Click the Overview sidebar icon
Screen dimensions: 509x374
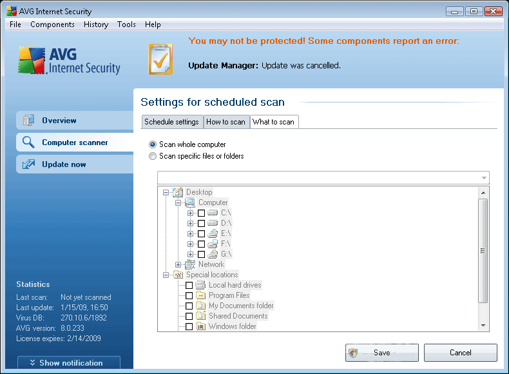pos(28,120)
